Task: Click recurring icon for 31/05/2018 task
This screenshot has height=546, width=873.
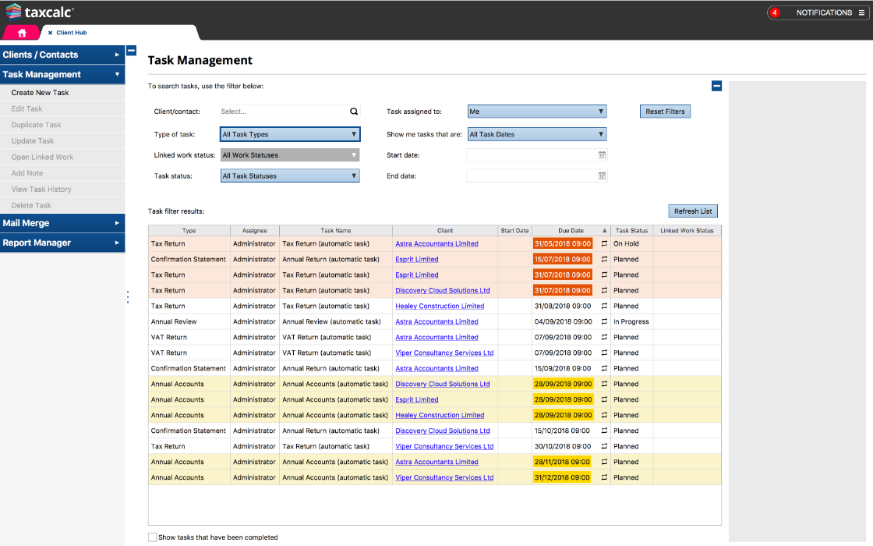Action: click(x=604, y=243)
